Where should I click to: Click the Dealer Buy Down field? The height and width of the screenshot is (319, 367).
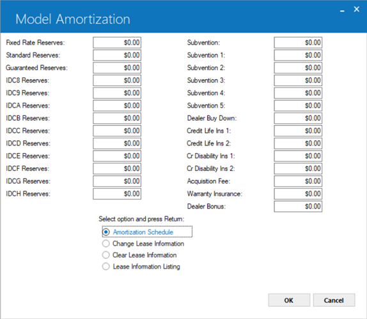pyautogui.click(x=298, y=118)
